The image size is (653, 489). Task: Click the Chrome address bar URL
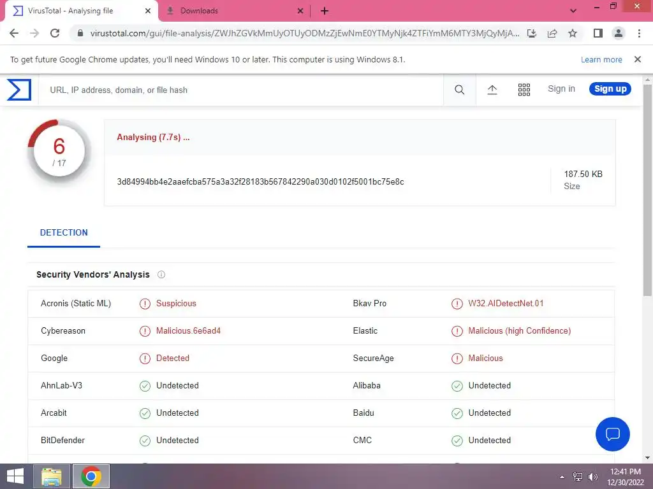[304, 33]
